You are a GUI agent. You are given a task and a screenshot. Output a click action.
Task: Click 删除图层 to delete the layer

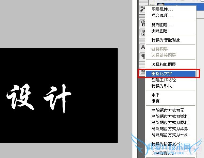coord(171,31)
